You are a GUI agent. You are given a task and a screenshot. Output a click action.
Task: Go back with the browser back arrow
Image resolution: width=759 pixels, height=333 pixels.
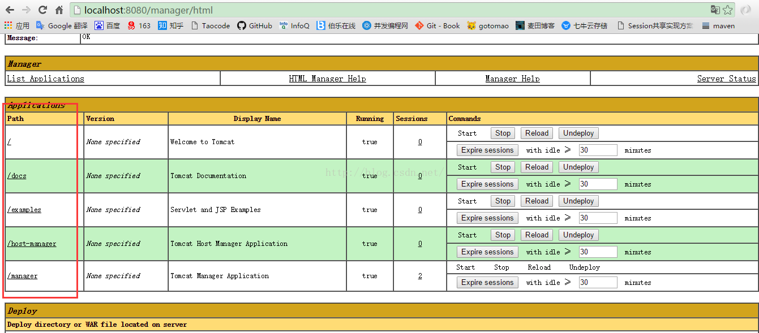[10, 10]
